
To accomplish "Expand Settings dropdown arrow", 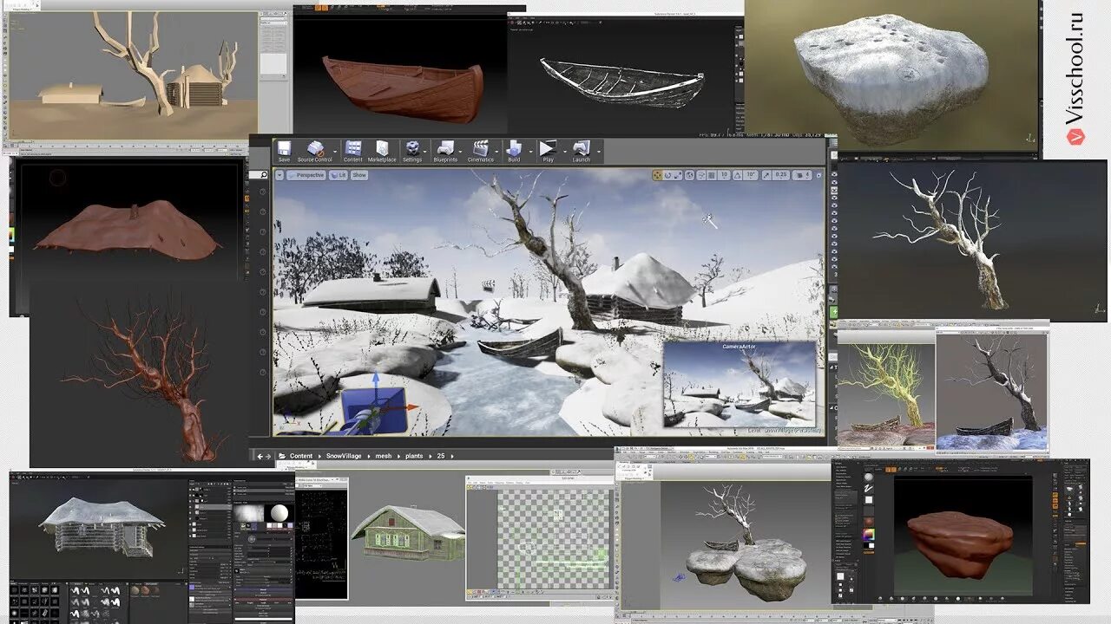I will pos(424,152).
